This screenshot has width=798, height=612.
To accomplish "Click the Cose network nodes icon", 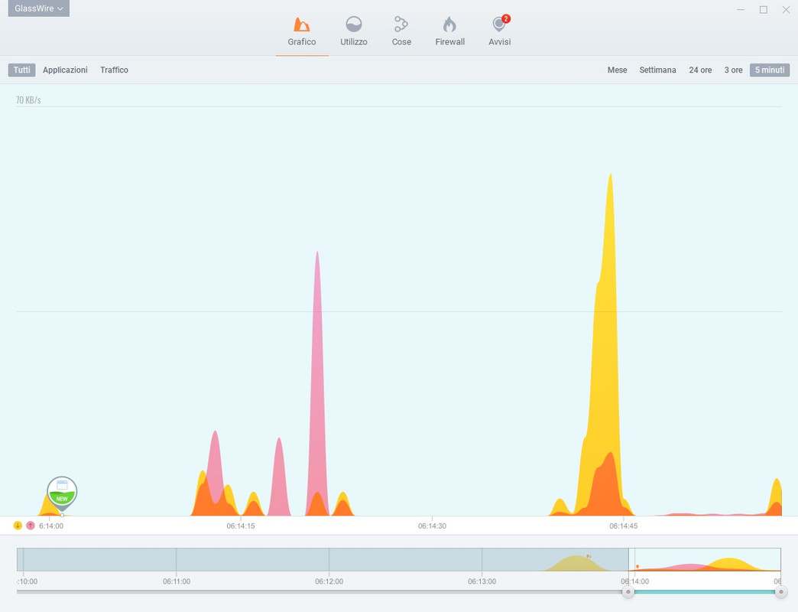I will 401,24.
